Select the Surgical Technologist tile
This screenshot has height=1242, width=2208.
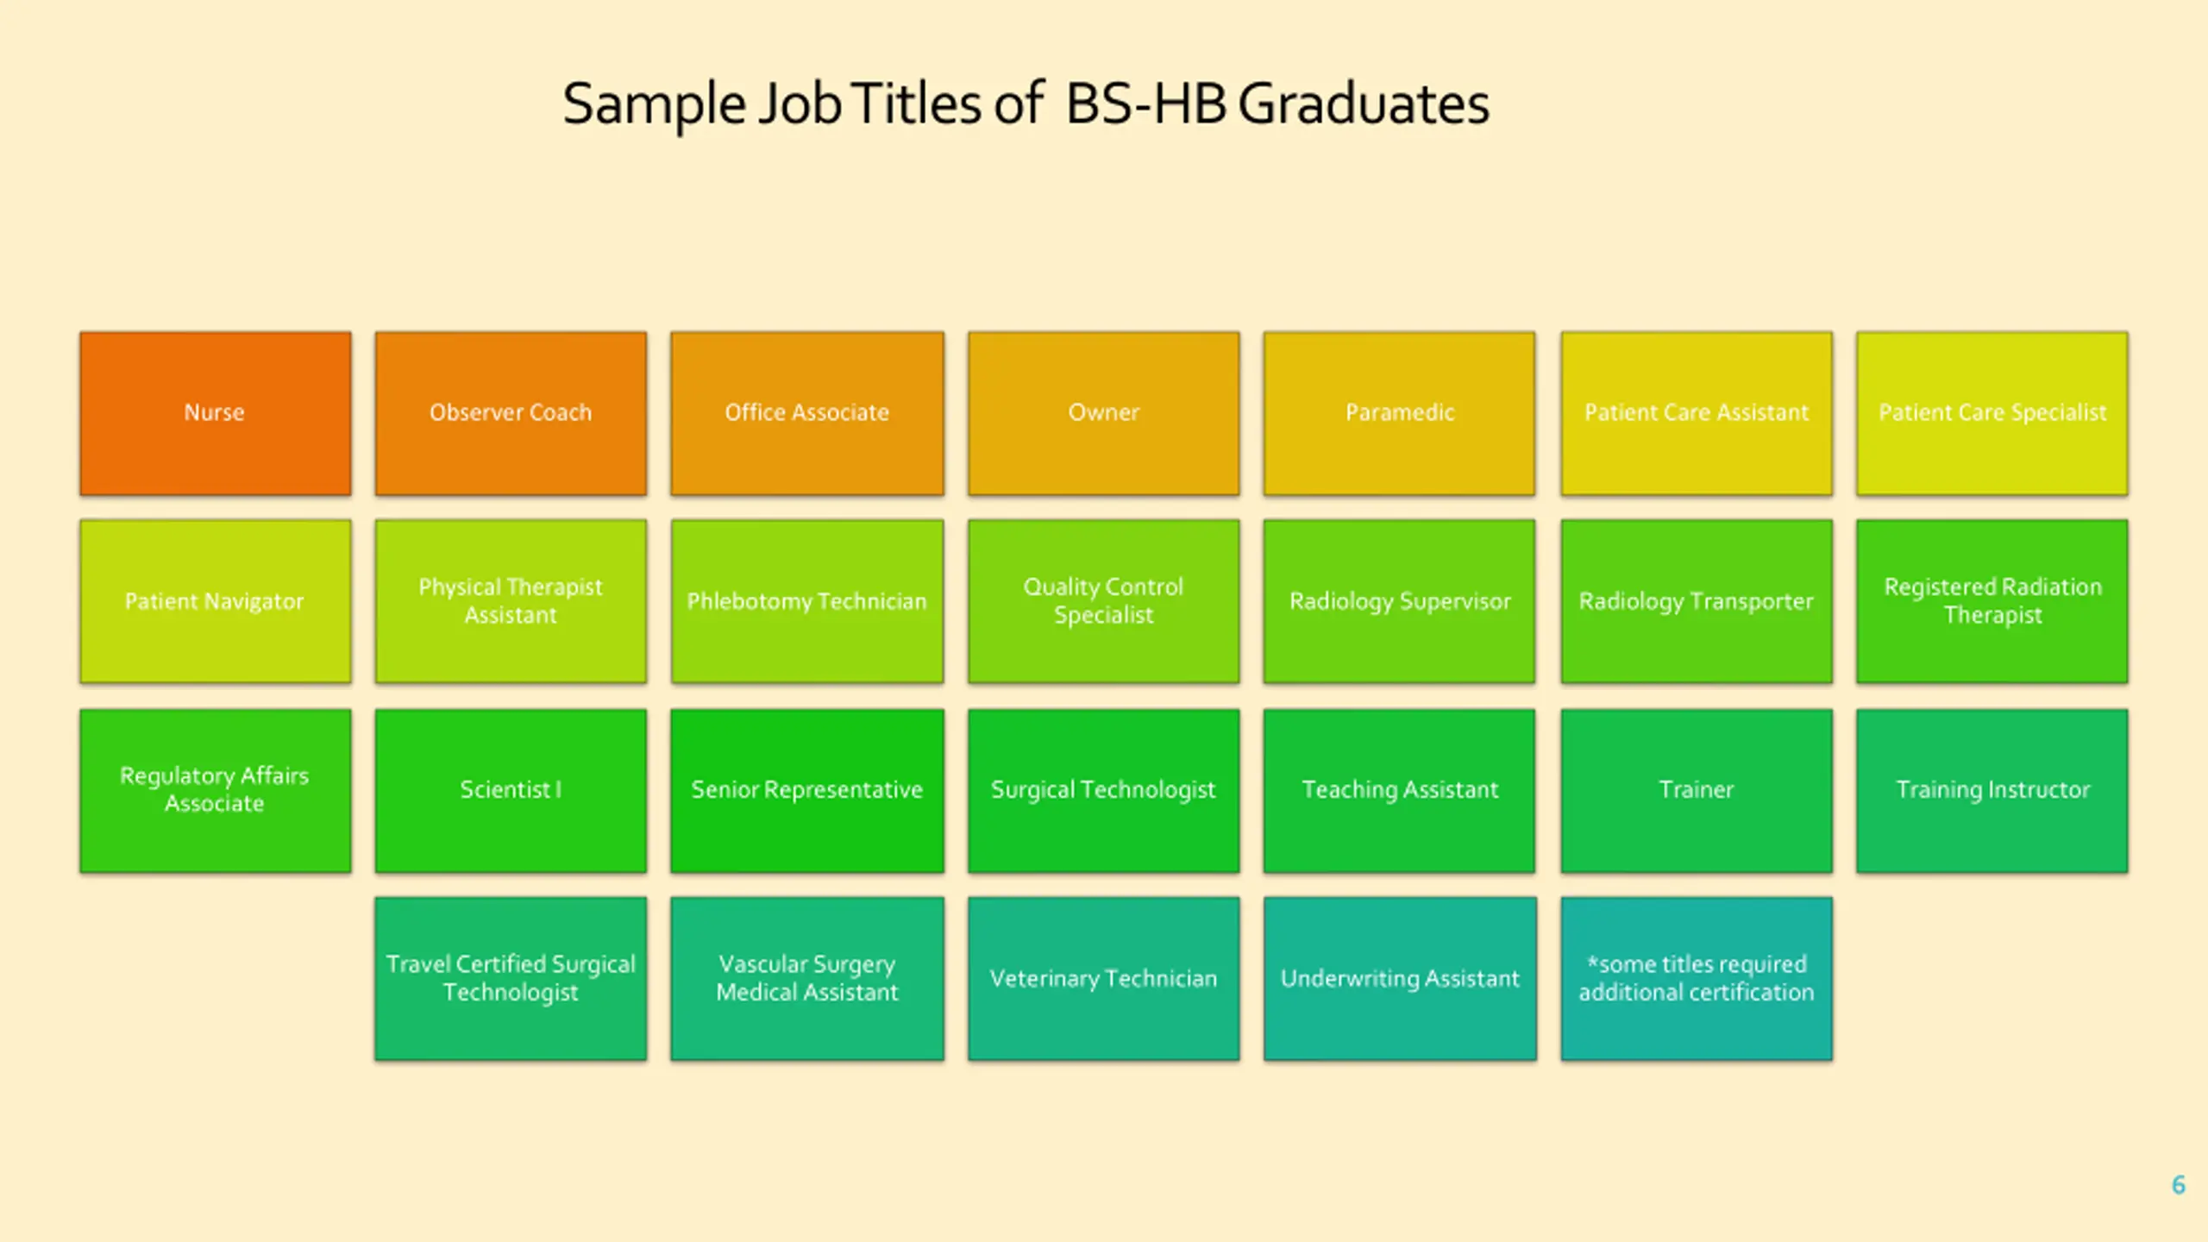(1103, 790)
